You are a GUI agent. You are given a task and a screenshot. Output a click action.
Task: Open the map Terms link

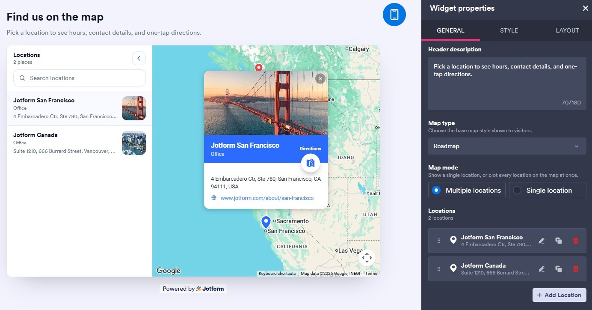tap(371, 273)
